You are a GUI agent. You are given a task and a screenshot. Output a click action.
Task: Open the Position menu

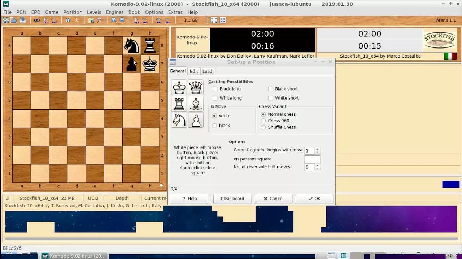coord(73,12)
